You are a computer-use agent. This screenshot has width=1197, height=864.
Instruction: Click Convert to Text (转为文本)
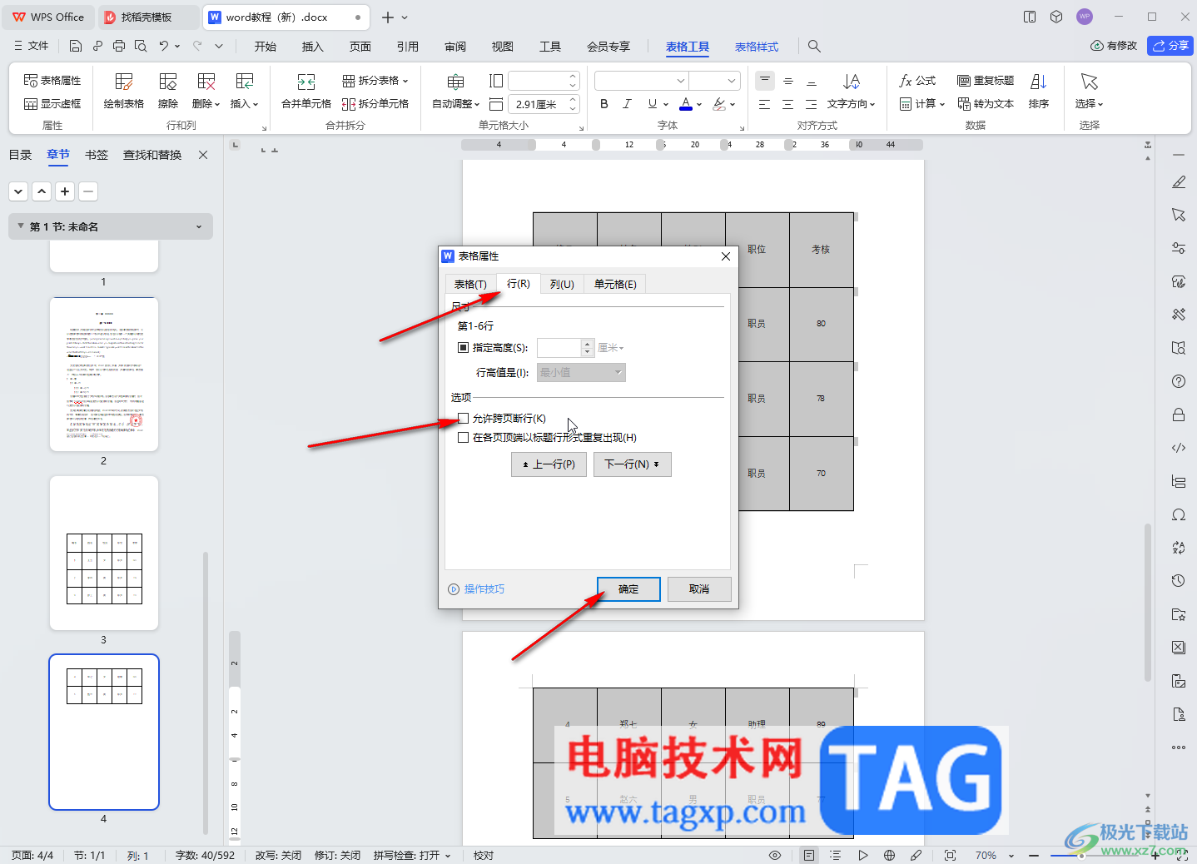point(986,104)
